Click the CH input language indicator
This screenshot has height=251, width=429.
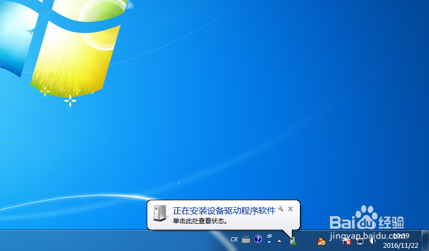(x=234, y=239)
